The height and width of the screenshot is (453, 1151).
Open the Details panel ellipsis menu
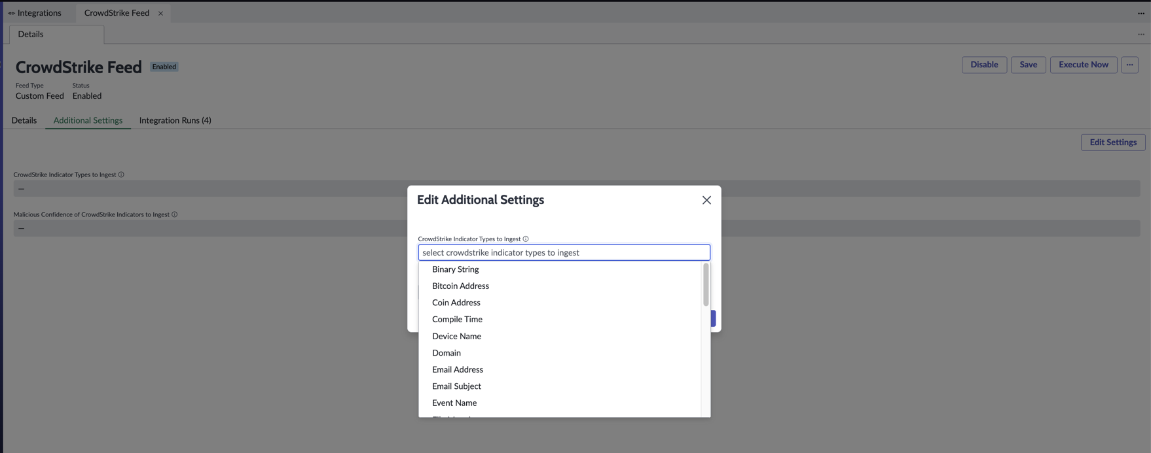point(1141,34)
